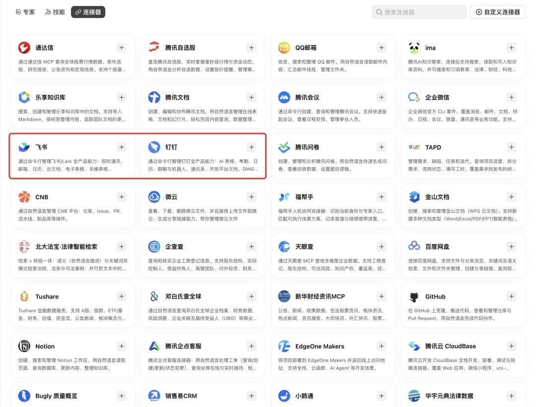Click the 福帮手 logo icon
The height and width of the screenshot is (407, 536).
(x=284, y=197)
